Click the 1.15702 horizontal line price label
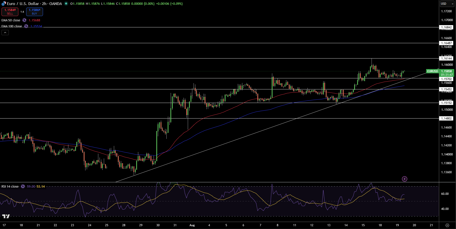The width and height of the screenshot is (456, 229). click(447, 79)
